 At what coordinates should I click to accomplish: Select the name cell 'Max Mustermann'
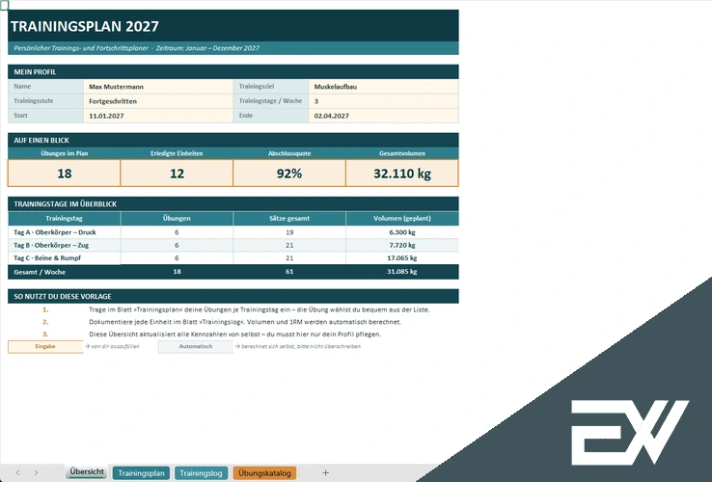point(158,87)
